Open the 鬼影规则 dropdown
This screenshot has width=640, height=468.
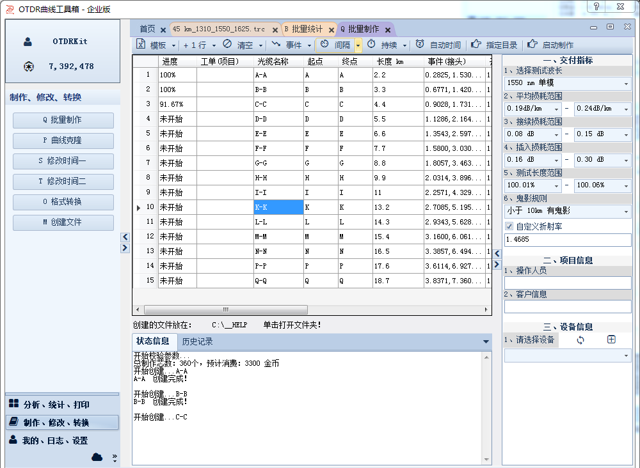(x=625, y=212)
